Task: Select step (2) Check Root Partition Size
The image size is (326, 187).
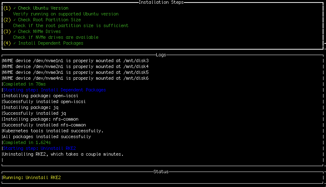Action: [x=42, y=20]
